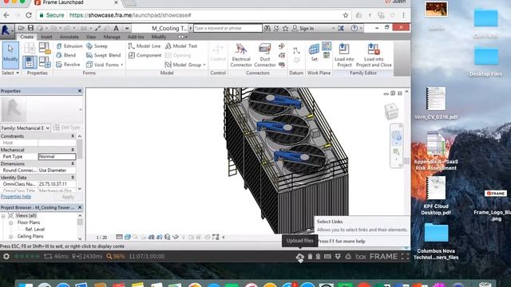
Task: Click the Extrusion form tool
Action: pos(69,46)
